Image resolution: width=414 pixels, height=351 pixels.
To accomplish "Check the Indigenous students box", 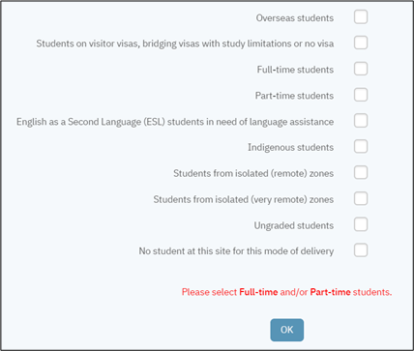I will pyautogui.click(x=361, y=147).
